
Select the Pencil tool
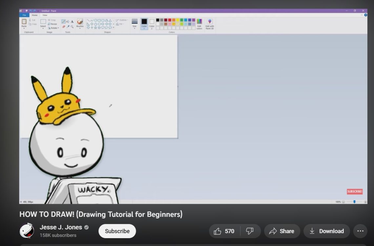click(64, 22)
